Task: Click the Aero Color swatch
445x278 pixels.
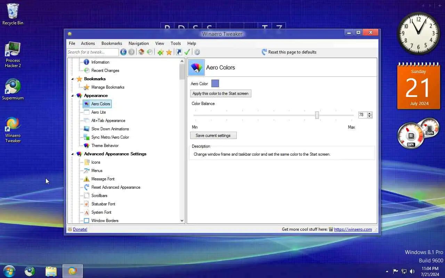Action: coord(215,83)
